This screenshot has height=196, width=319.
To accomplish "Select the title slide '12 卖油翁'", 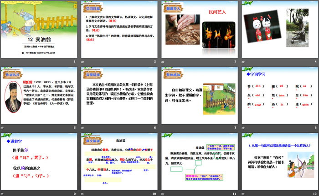I will tap(39, 30).
